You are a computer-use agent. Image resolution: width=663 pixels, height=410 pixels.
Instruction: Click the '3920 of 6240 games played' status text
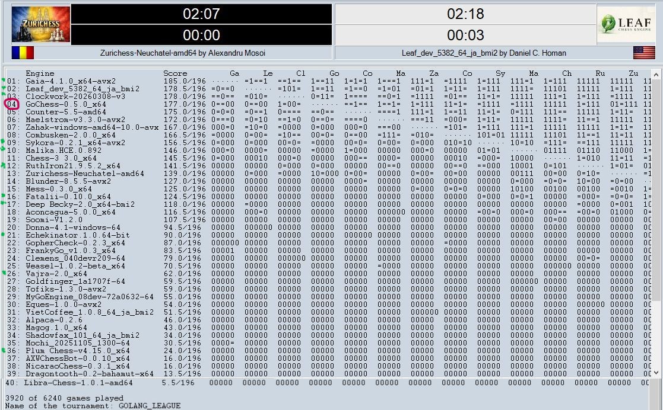(64, 398)
